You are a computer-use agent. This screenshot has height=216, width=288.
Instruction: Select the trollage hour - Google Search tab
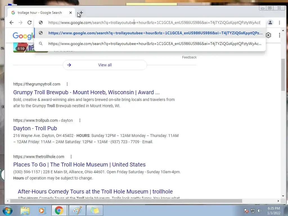coord(39,13)
